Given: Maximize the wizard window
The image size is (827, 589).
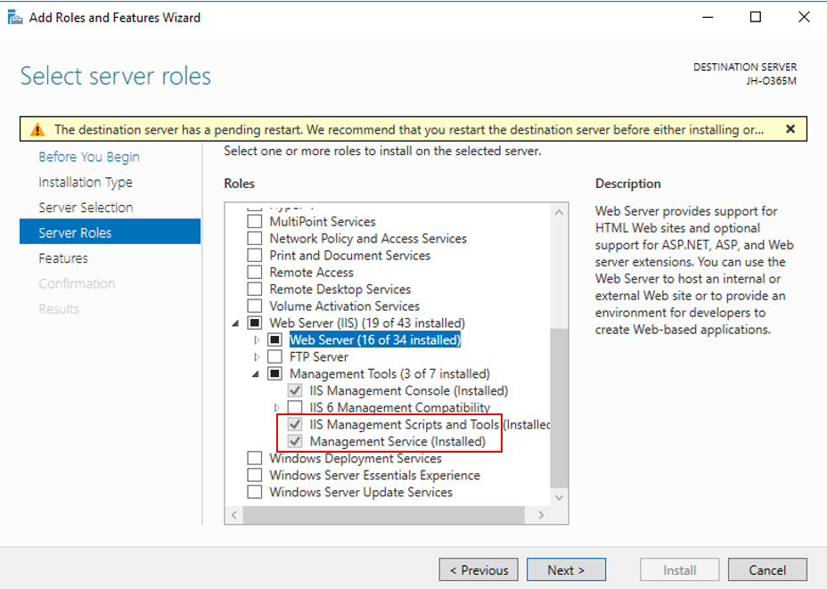Looking at the screenshot, I should tap(756, 18).
